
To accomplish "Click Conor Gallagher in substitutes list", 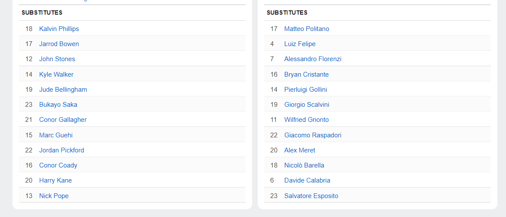I will coord(63,120).
